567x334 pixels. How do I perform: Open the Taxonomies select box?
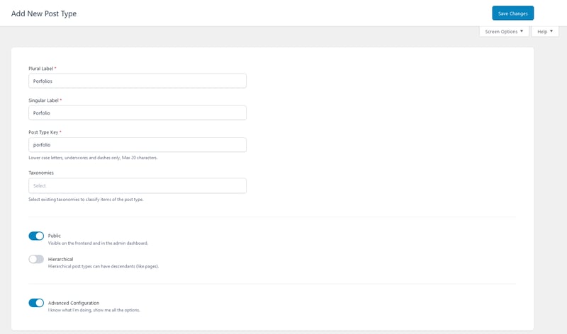pyautogui.click(x=137, y=185)
